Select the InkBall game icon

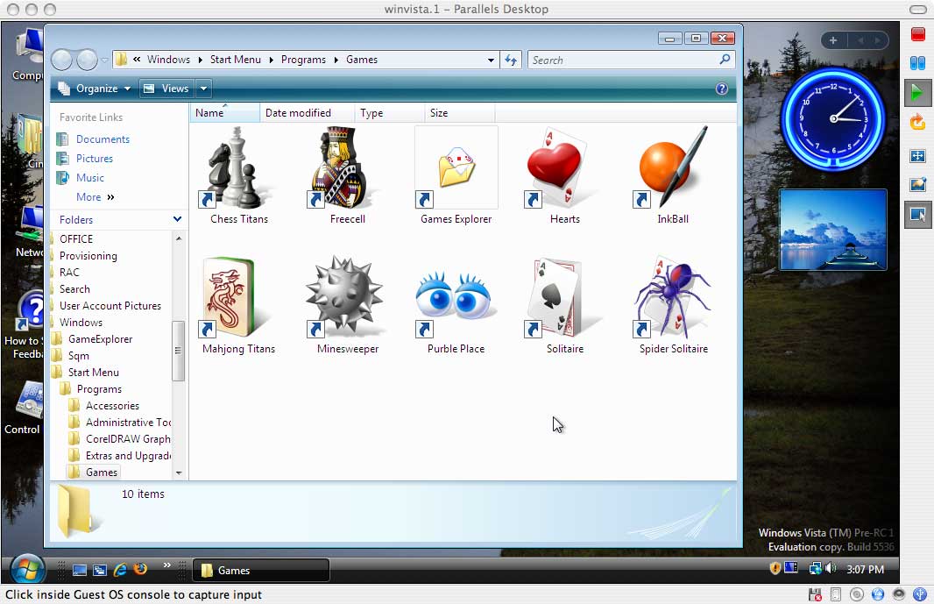point(673,174)
